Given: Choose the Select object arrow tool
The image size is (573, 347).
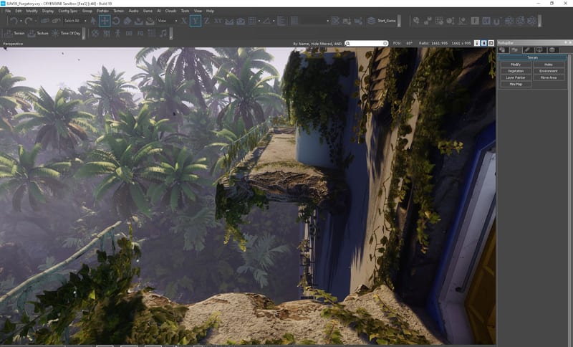Looking at the screenshot, I should coord(94,21).
